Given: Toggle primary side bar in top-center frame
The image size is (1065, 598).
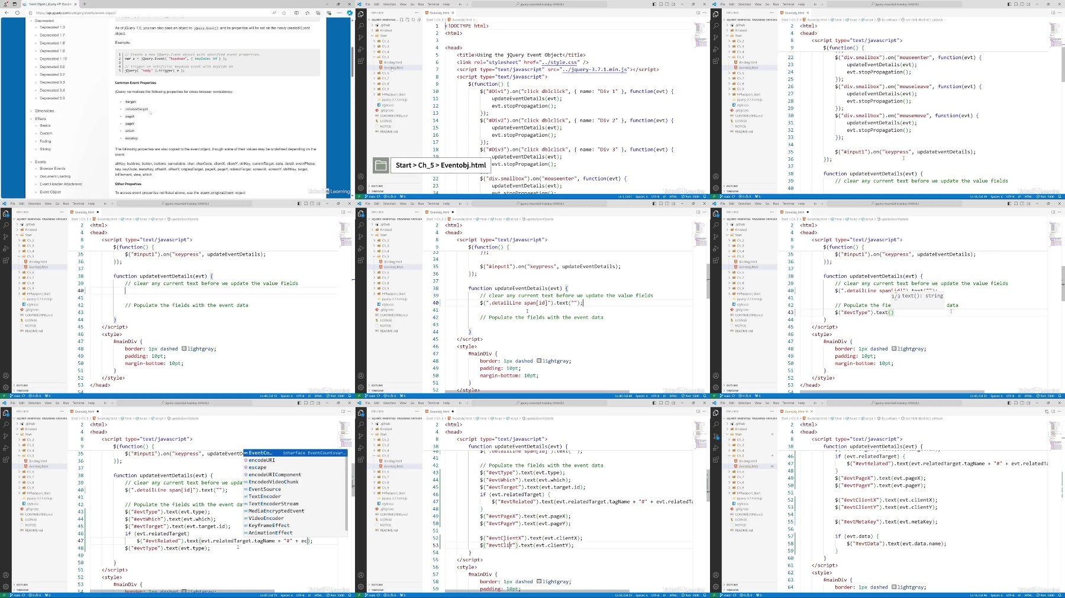Looking at the screenshot, I should [654, 4].
